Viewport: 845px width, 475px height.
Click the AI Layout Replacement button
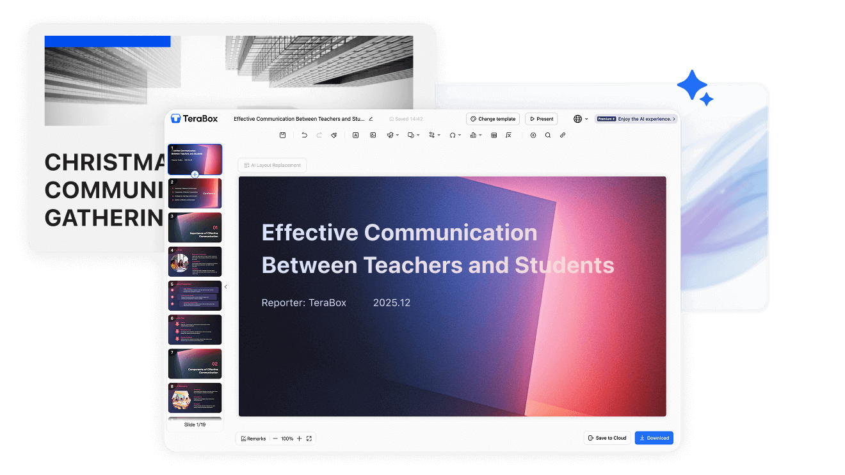[273, 164]
